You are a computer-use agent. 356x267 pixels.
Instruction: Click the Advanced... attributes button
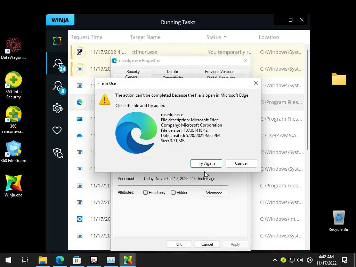tap(216, 193)
